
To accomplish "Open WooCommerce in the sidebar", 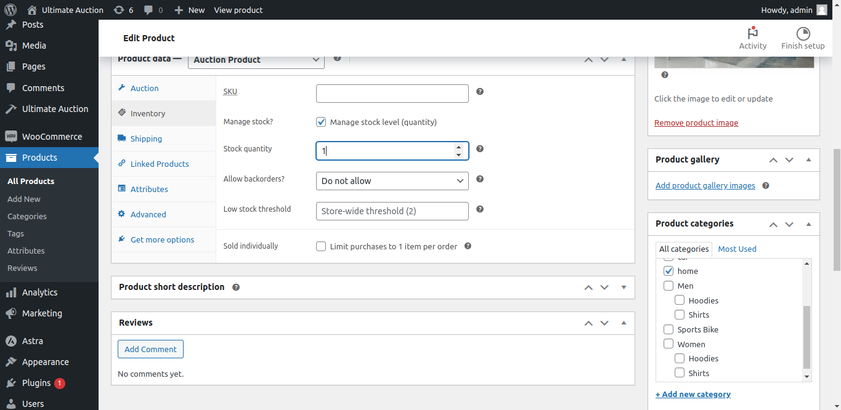I will [x=49, y=137].
